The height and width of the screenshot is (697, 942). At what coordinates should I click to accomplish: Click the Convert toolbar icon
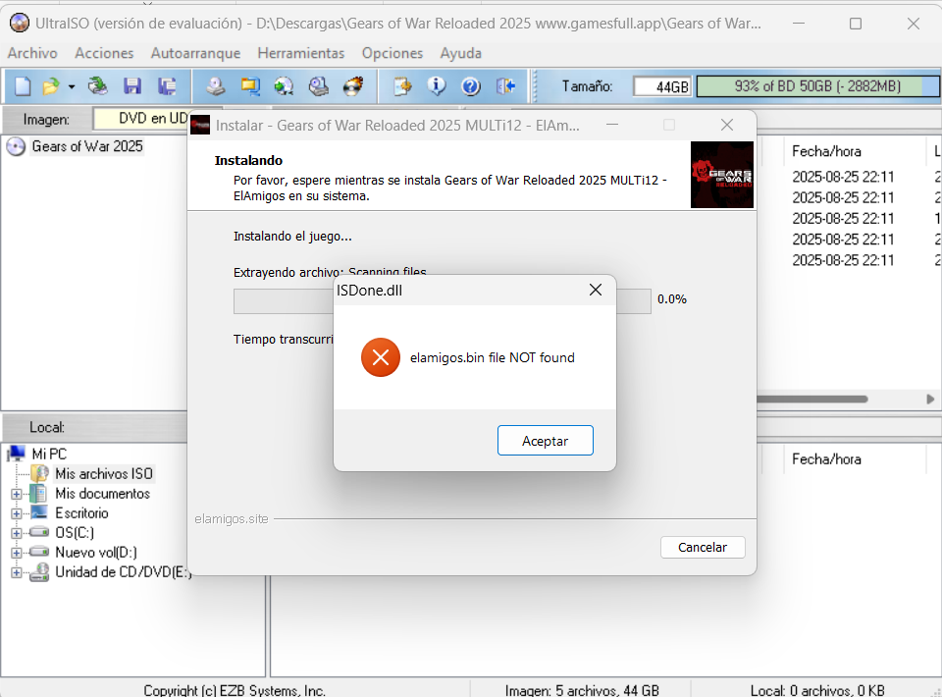[285, 86]
